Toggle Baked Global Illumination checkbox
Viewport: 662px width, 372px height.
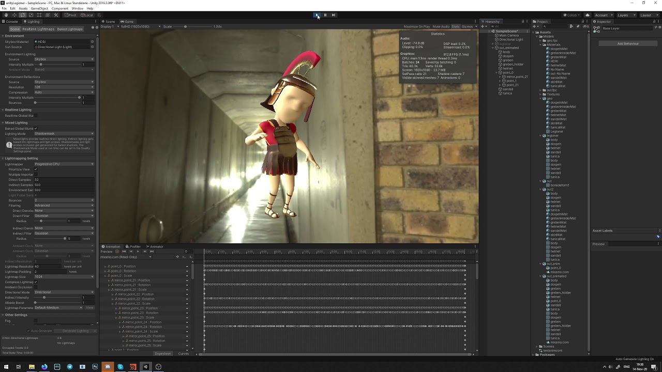pyautogui.click(x=36, y=129)
